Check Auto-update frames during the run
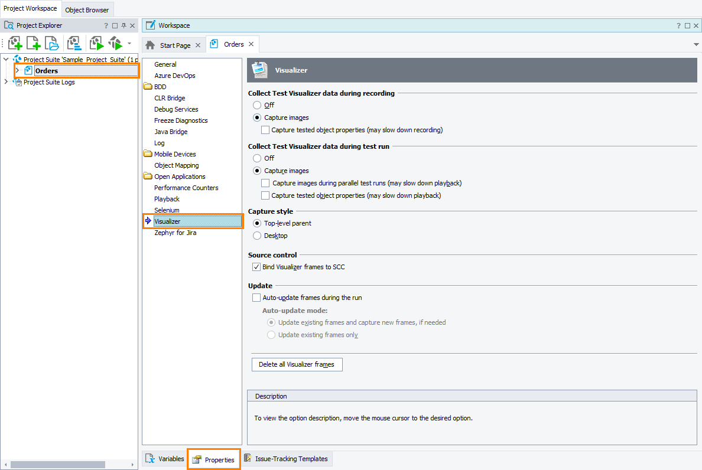The height and width of the screenshot is (470, 702). tap(256, 298)
